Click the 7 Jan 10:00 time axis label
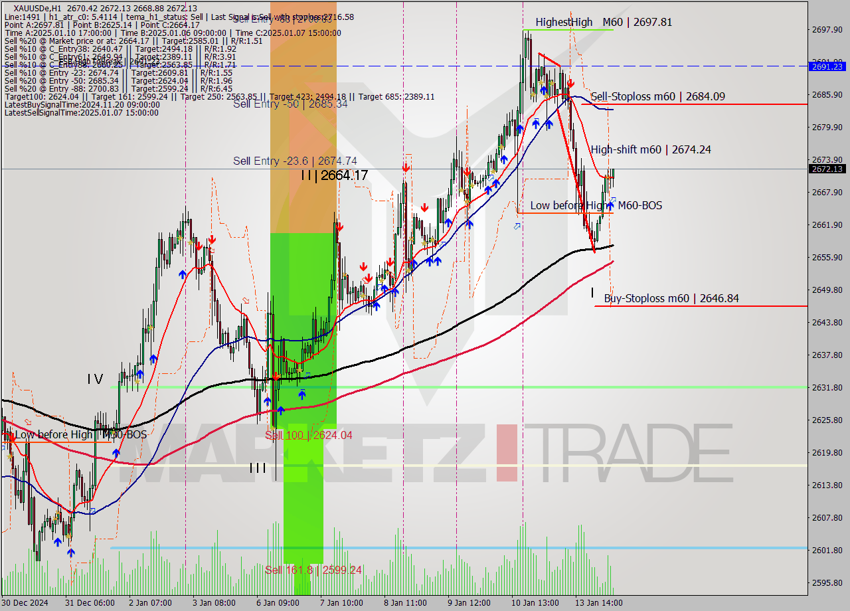 [x=341, y=603]
